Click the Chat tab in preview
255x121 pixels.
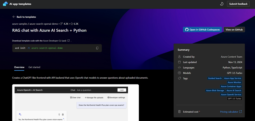[x=73, y=90]
